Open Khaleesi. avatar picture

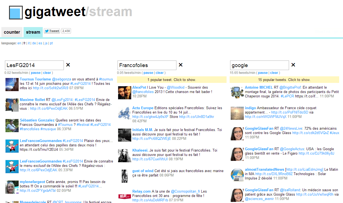pos(125,155)
